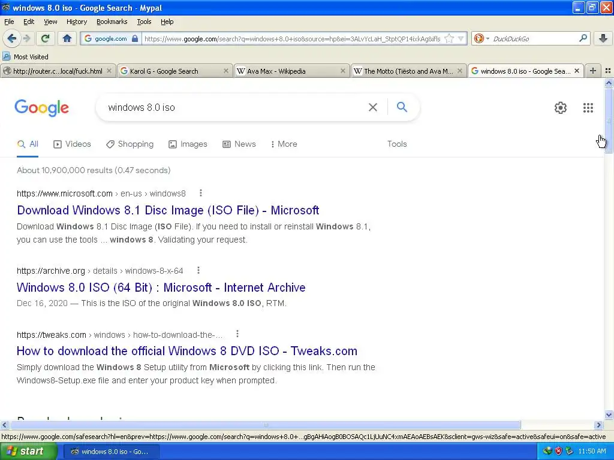
Task: Open the Downloads arrow button
Action: click(x=603, y=38)
